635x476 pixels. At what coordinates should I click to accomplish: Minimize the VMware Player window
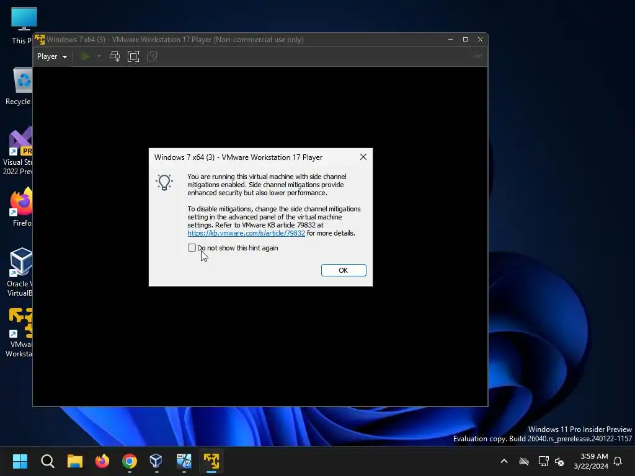click(x=450, y=39)
